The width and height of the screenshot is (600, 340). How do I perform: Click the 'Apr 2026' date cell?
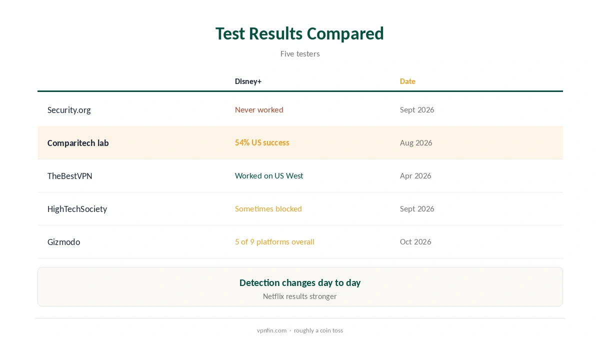(415, 176)
